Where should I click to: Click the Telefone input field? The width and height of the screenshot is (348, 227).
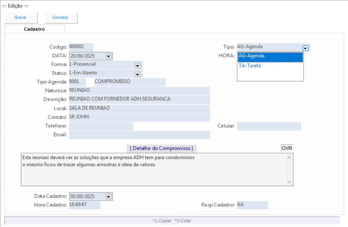101,126
